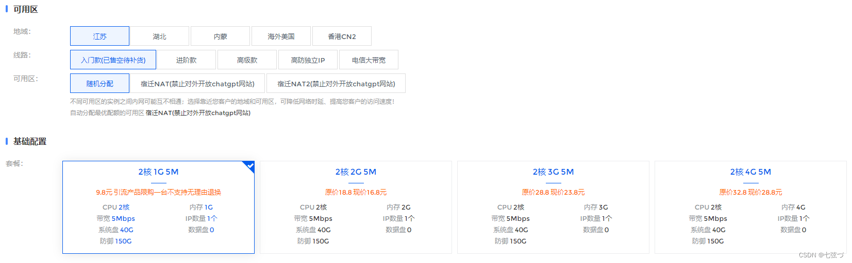
Task: Click the 地域: label
Action: [x=22, y=31]
